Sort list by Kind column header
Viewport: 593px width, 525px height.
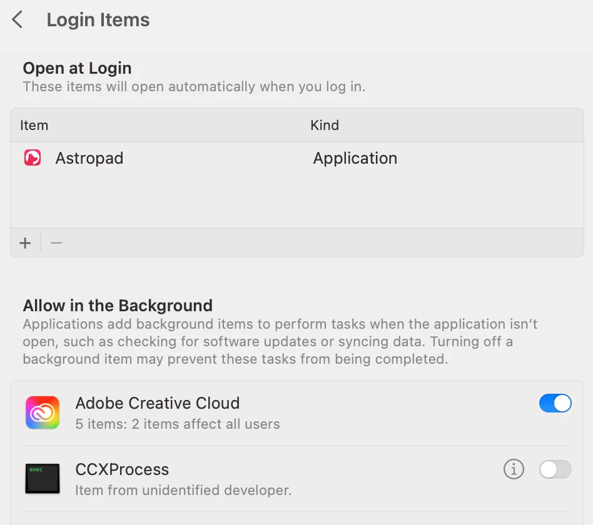coord(325,125)
